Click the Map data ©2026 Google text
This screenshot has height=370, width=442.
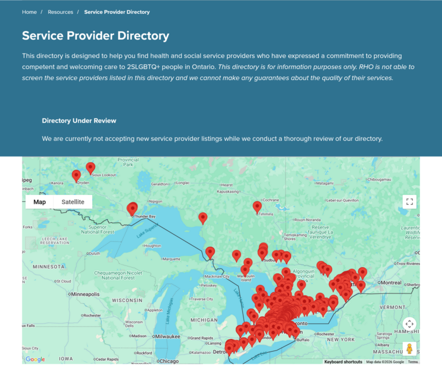click(385, 362)
